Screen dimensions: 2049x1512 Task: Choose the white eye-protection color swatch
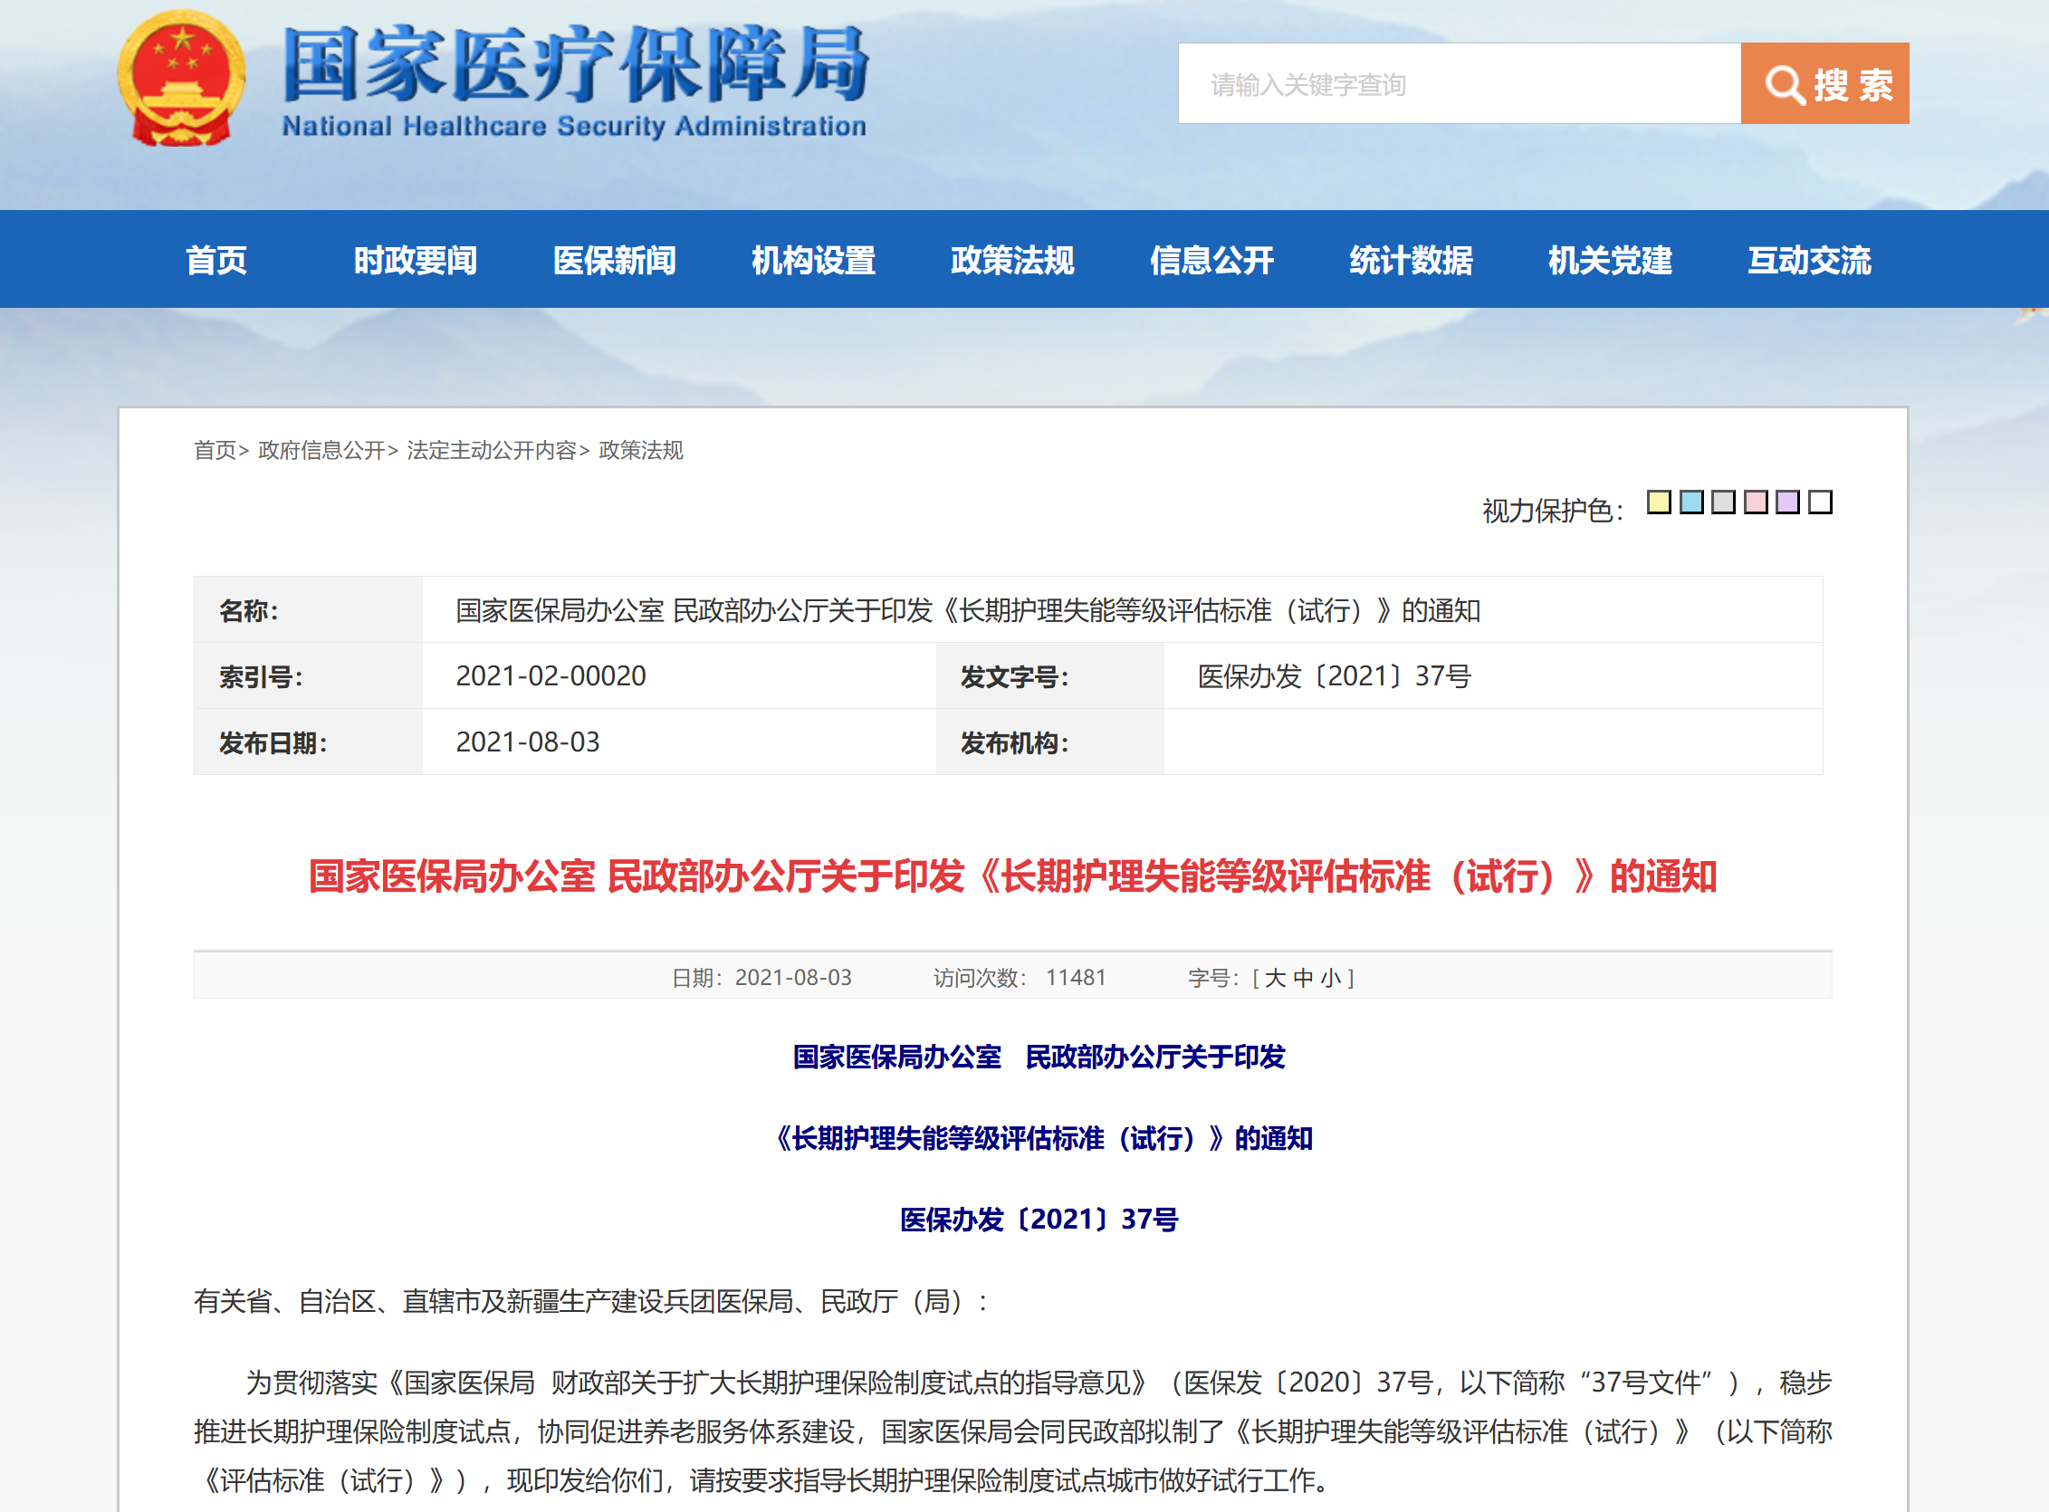[x=1820, y=502]
